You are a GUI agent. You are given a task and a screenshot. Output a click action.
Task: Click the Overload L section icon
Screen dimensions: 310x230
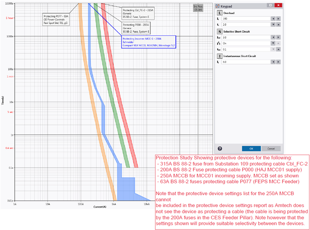(x=219, y=13)
